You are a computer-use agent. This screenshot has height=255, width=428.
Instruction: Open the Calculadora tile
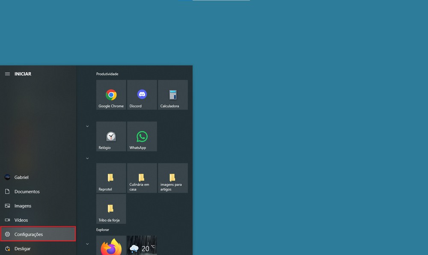172,95
